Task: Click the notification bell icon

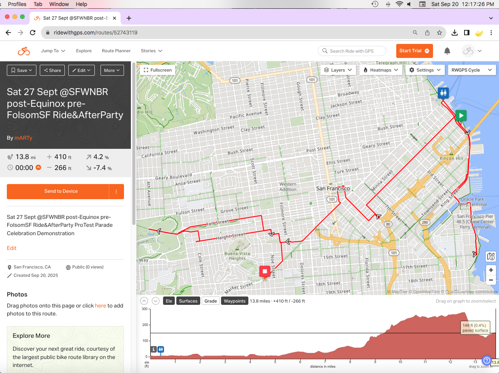Action: tap(447, 51)
